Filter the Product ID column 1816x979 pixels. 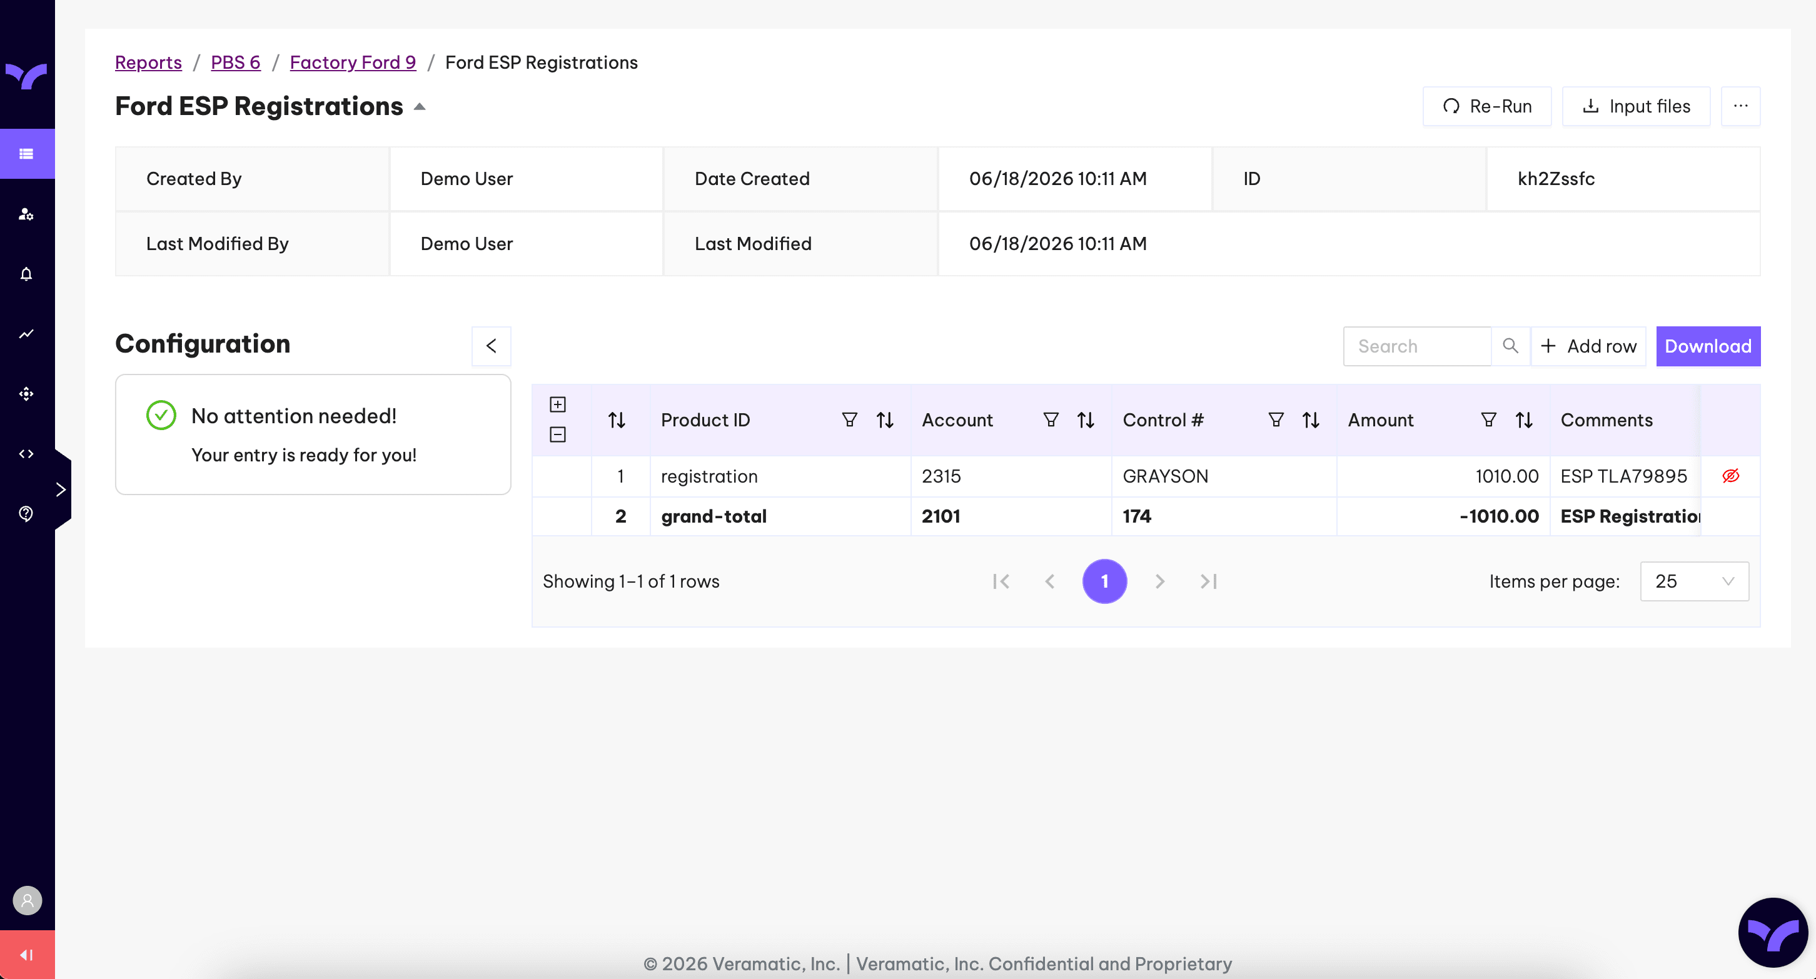(x=849, y=420)
